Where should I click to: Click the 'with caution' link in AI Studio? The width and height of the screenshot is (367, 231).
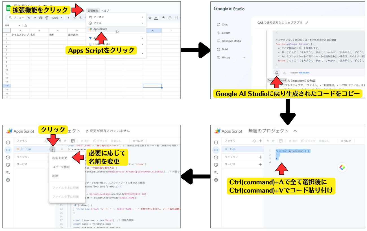(304, 73)
